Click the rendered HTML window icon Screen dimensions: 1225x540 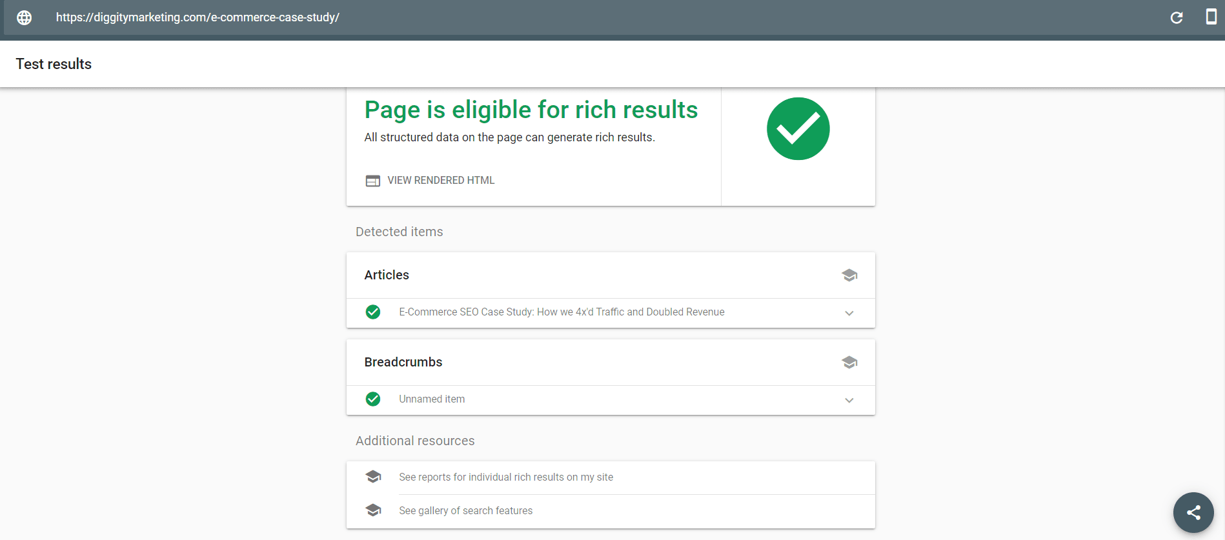coord(373,181)
